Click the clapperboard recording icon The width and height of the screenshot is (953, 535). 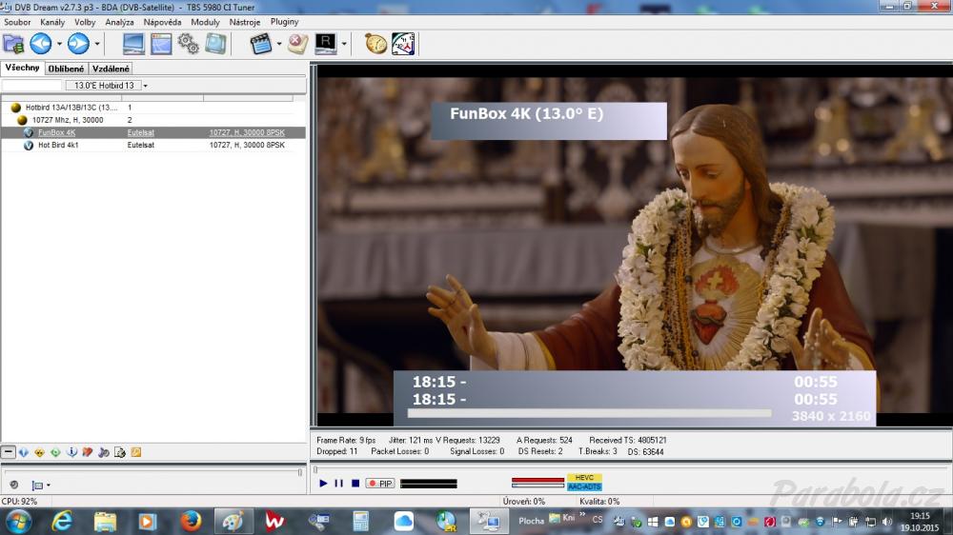tap(261, 44)
